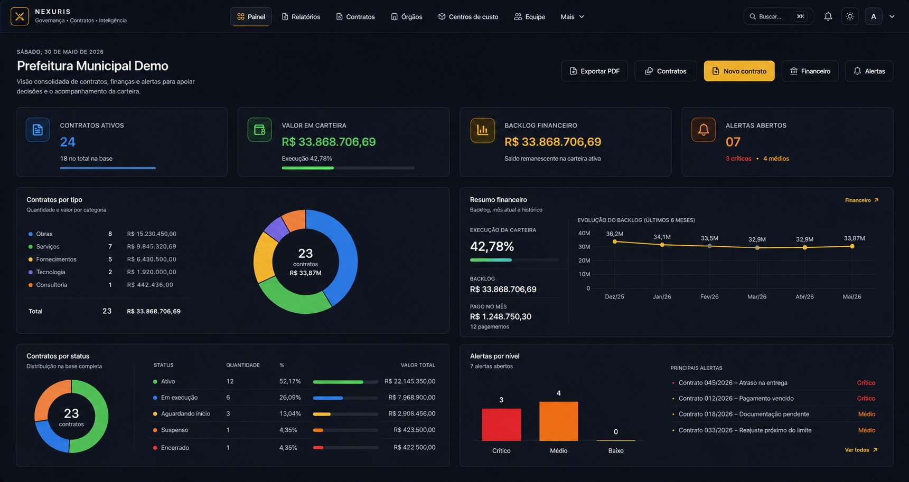Click the Contratos Ativos progress bar
909x482 pixels.
(x=108, y=168)
